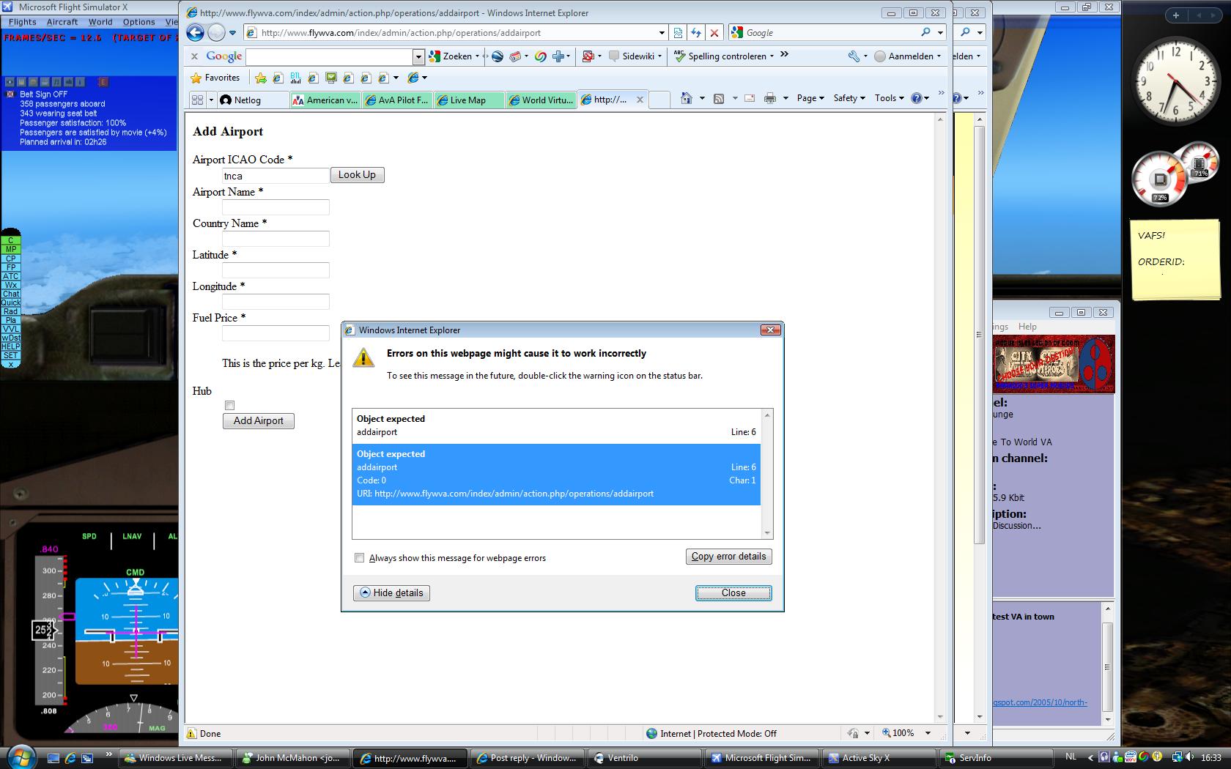The width and height of the screenshot is (1231, 769).
Task: Expand the Tools menu dropdown
Action: pyautogui.click(x=889, y=98)
